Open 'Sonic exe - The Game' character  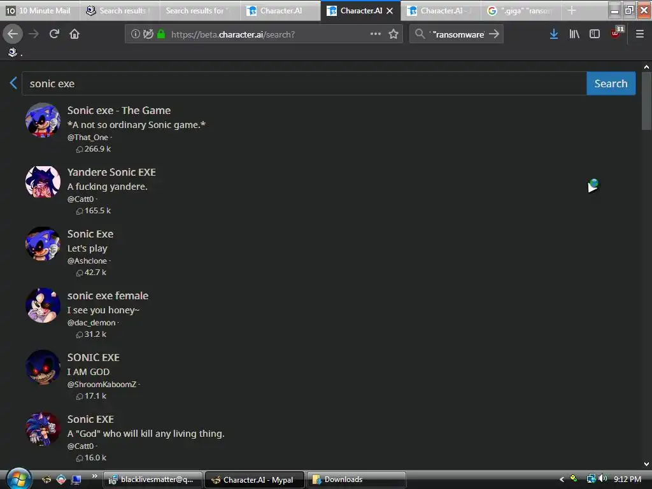click(119, 110)
